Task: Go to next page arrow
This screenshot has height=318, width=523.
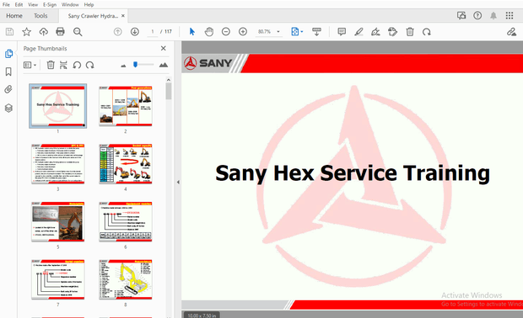Action: pyautogui.click(x=135, y=32)
